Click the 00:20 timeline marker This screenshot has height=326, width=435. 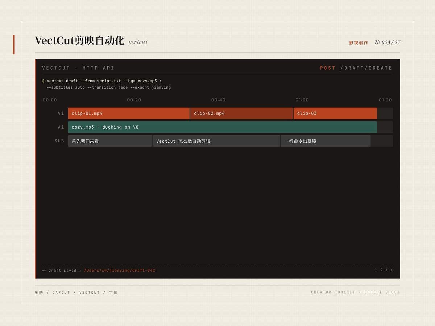134,100
